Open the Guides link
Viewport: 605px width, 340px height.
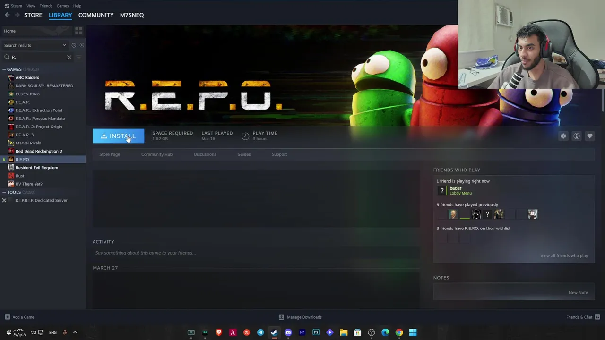point(244,154)
